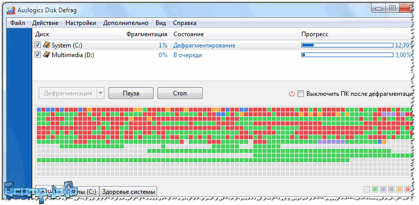Sort by the Фрагментация column header
This screenshot has width=419, height=205.
(144, 34)
